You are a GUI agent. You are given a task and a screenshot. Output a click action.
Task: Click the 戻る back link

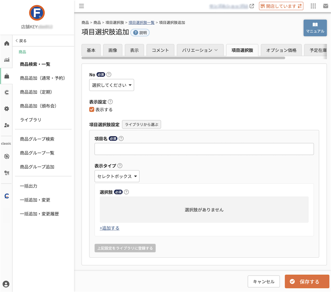(x=21, y=41)
